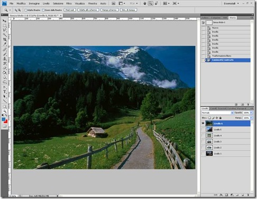Select the Zoom tool in the toolbox
Viewport: 257px width, 199px height.
(x=4, y=111)
